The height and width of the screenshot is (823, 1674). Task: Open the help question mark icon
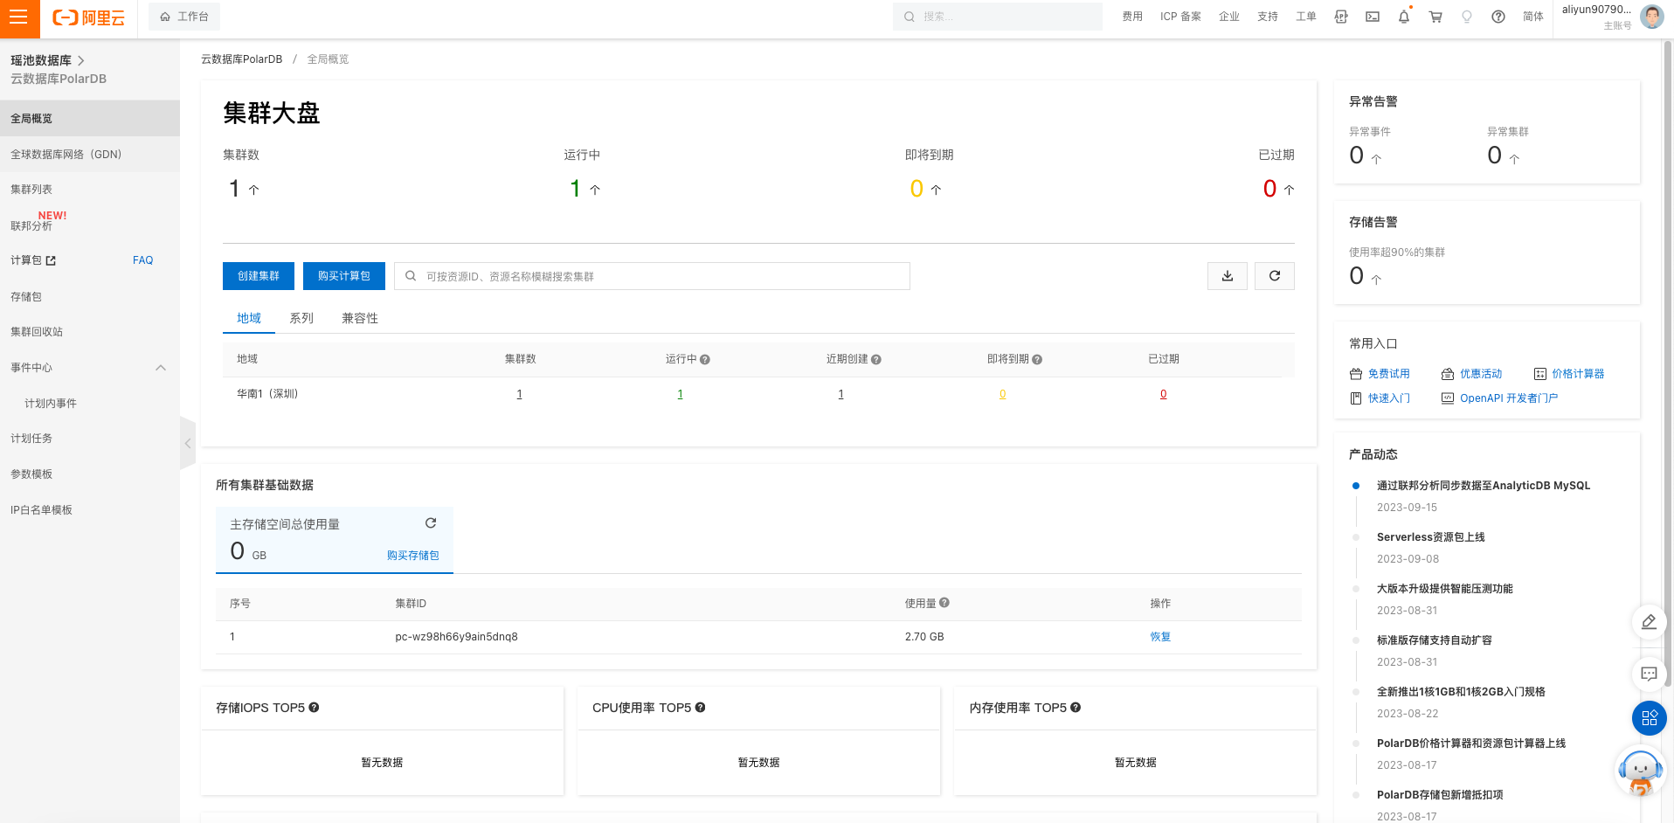click(x=1498, y=17)
